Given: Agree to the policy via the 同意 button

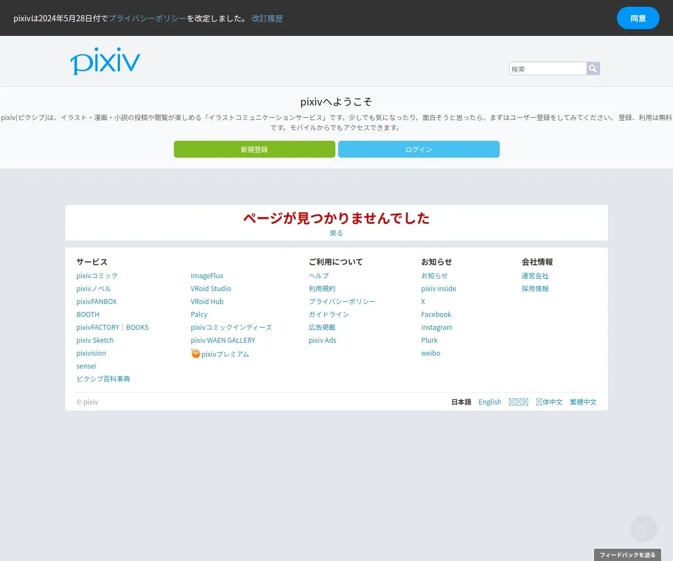Looking at the screenshot, I should click(x=638, y=18).
